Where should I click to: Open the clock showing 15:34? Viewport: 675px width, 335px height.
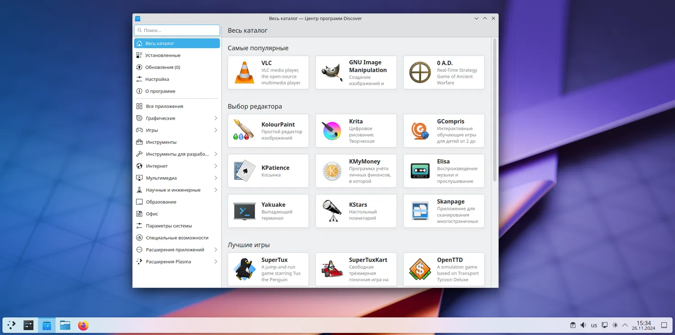coord(643,325)
